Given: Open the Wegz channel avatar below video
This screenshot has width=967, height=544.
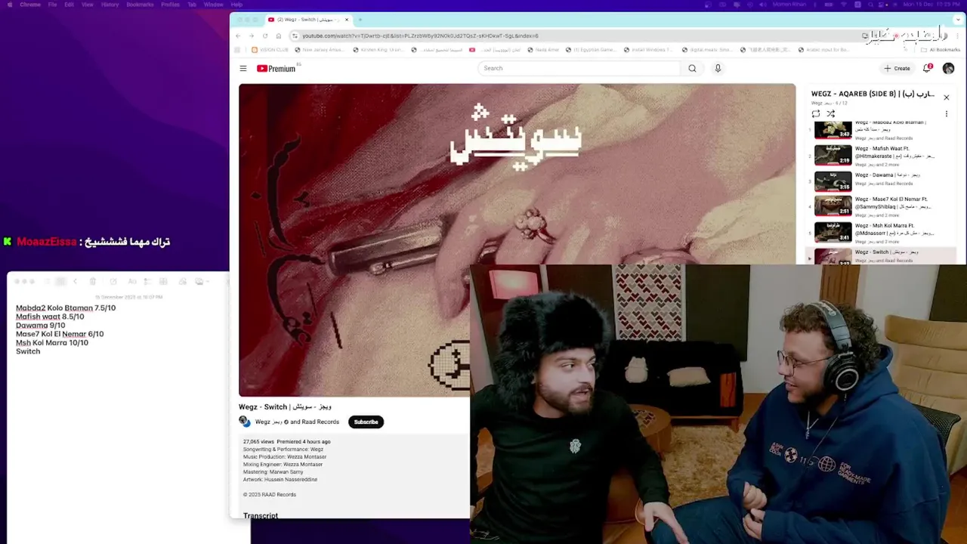Looking at the screenshot, I should (x=245, y=422).
